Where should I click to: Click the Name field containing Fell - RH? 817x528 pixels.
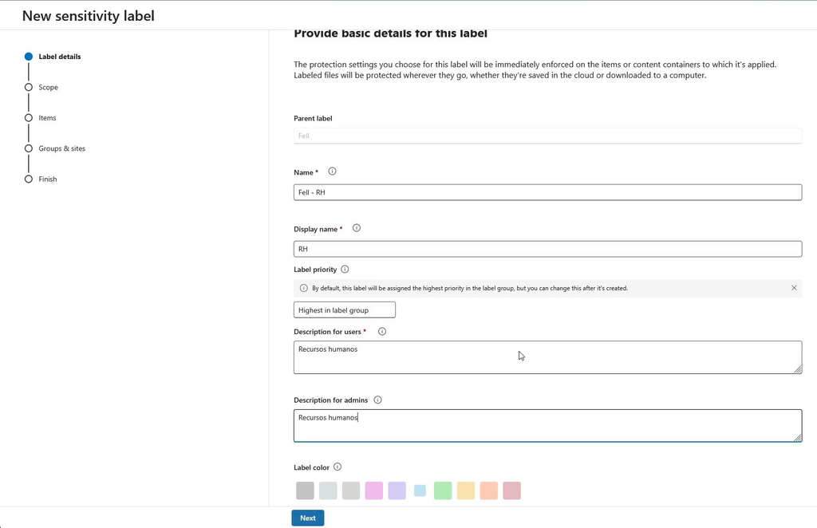coord(547,192)
